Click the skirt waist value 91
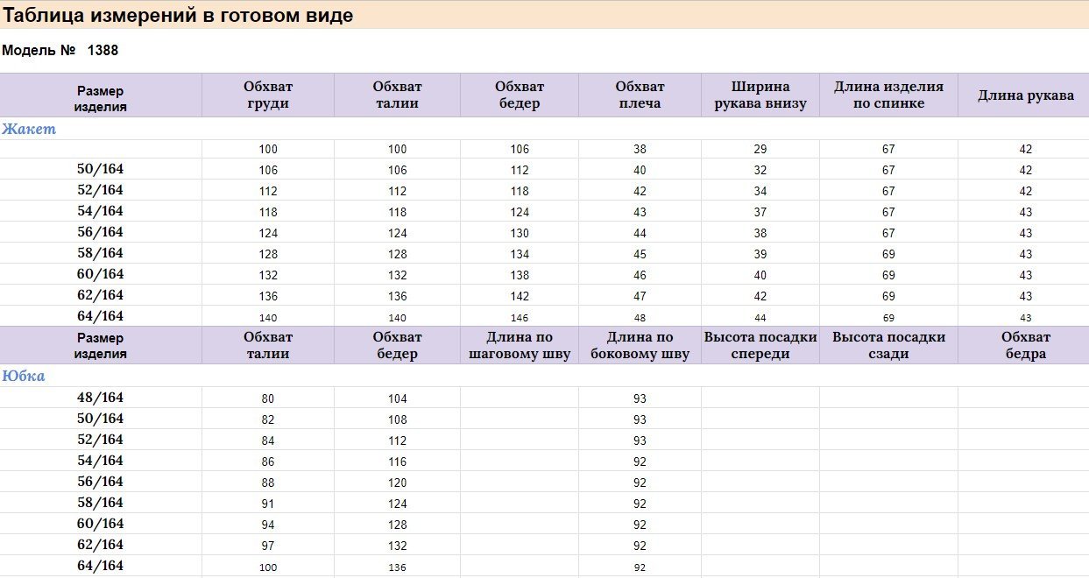Screen dimensions: 1089x578 [268, 504]
